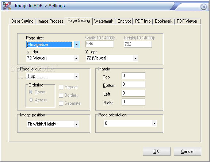210x162 pixels.
Task: Go to the Watermark tab
Action: (104, 21)
